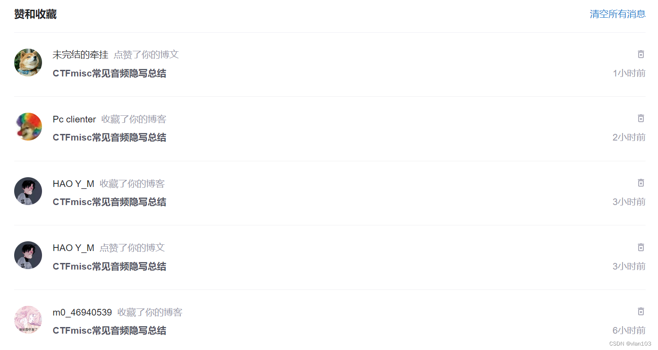Click HAO Y_M username in 收藏 notification

73,184
